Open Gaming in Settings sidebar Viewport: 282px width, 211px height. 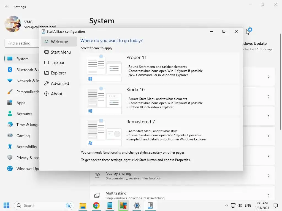(x=22, y=136)
